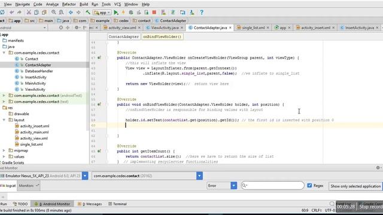Click the scroll from source target icon
Screen dimensions: 383x215
(x=61, y=28)
